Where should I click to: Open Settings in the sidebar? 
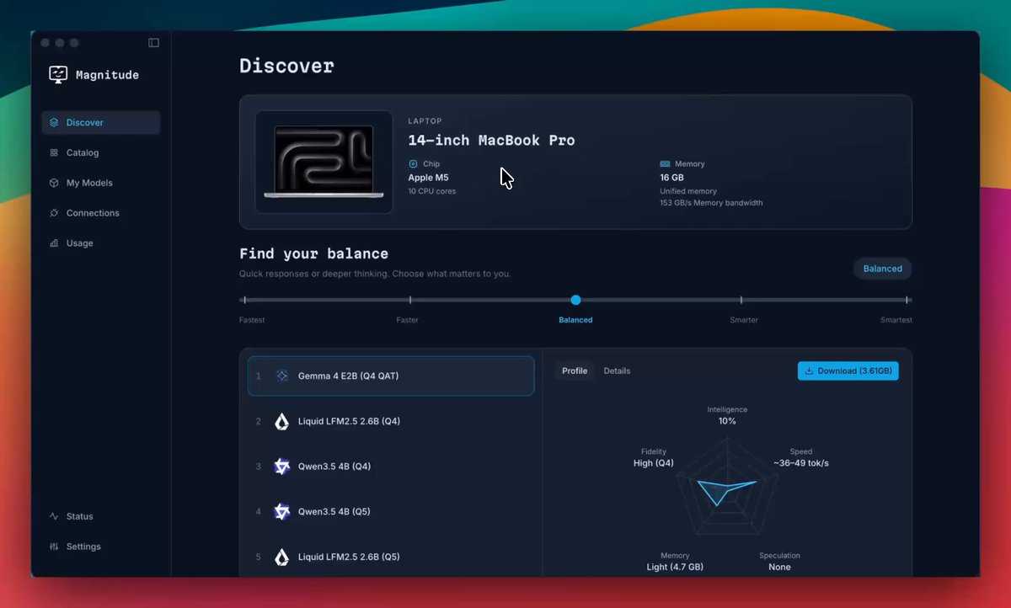[x=100, y=547]
